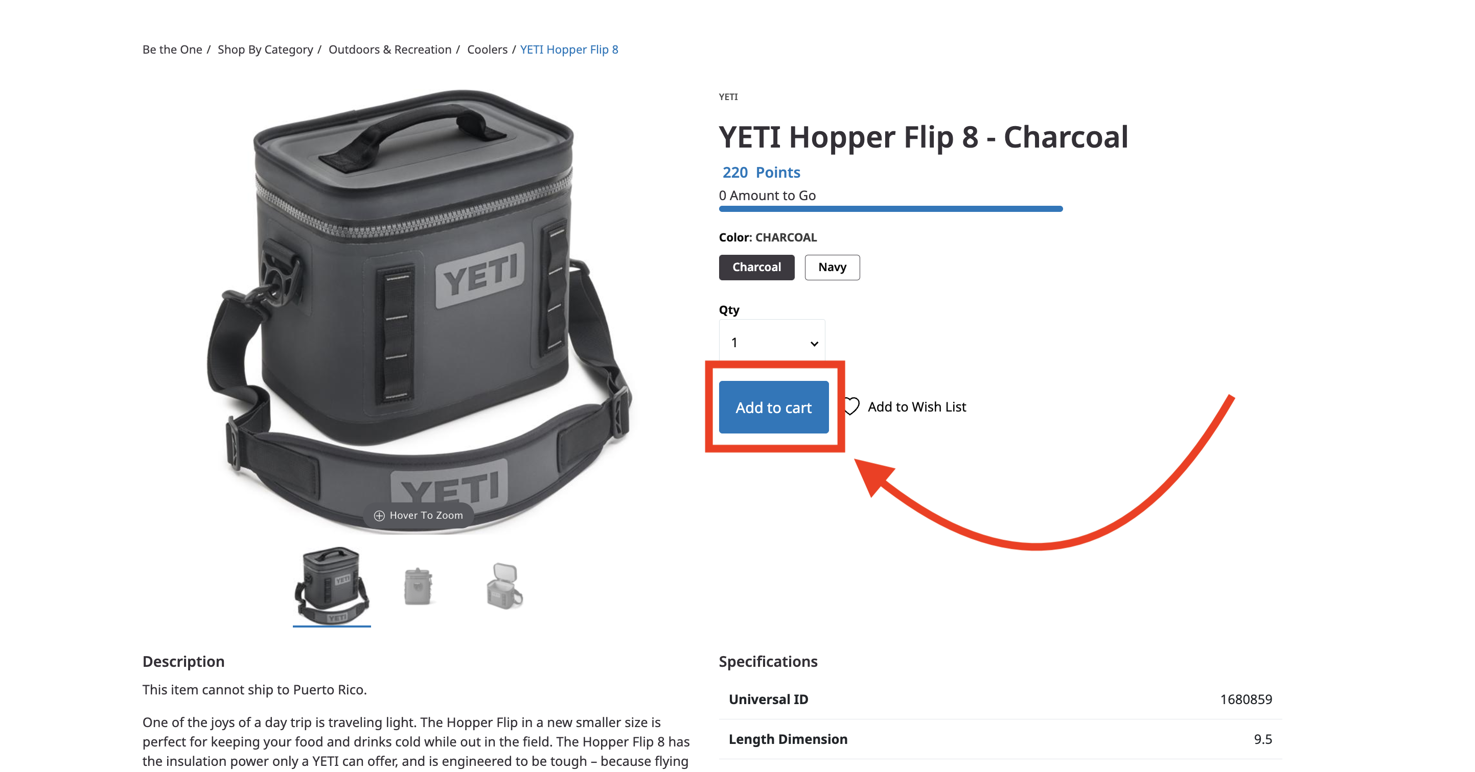Click the Add to Wish List link
The image size is (1475, 772).
click(917, 406)
